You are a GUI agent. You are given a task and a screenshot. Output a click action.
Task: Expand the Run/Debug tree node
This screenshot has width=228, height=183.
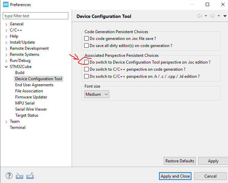(x=6, y=61)
